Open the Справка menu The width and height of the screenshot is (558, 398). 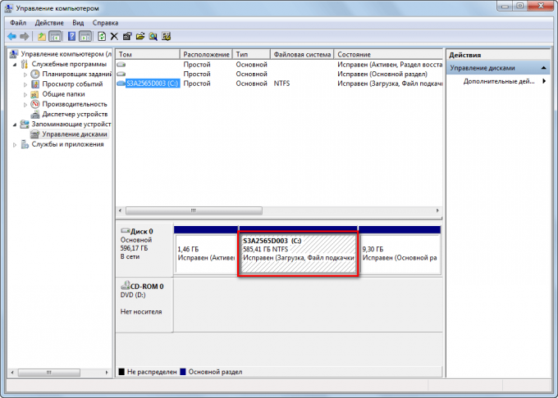point(105,23)
